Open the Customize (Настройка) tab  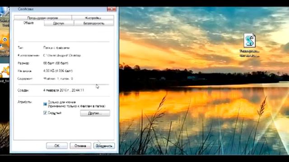coord(93,18)
